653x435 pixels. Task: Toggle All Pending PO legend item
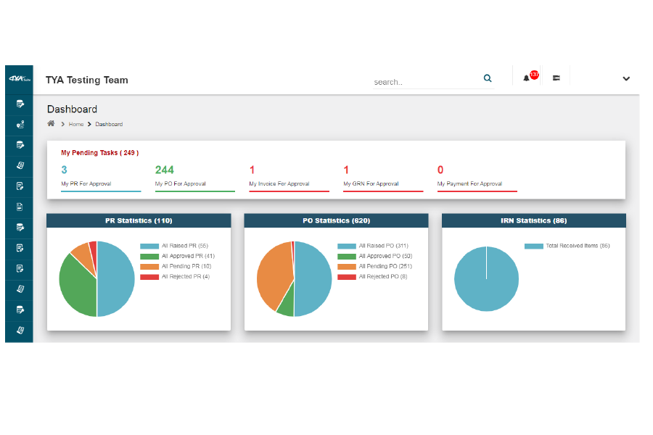point(375,266)
